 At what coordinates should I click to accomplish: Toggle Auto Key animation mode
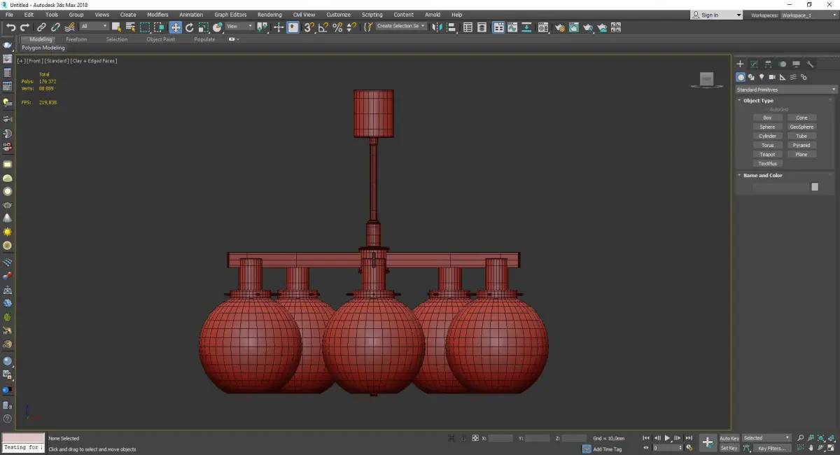pos(729,438)
